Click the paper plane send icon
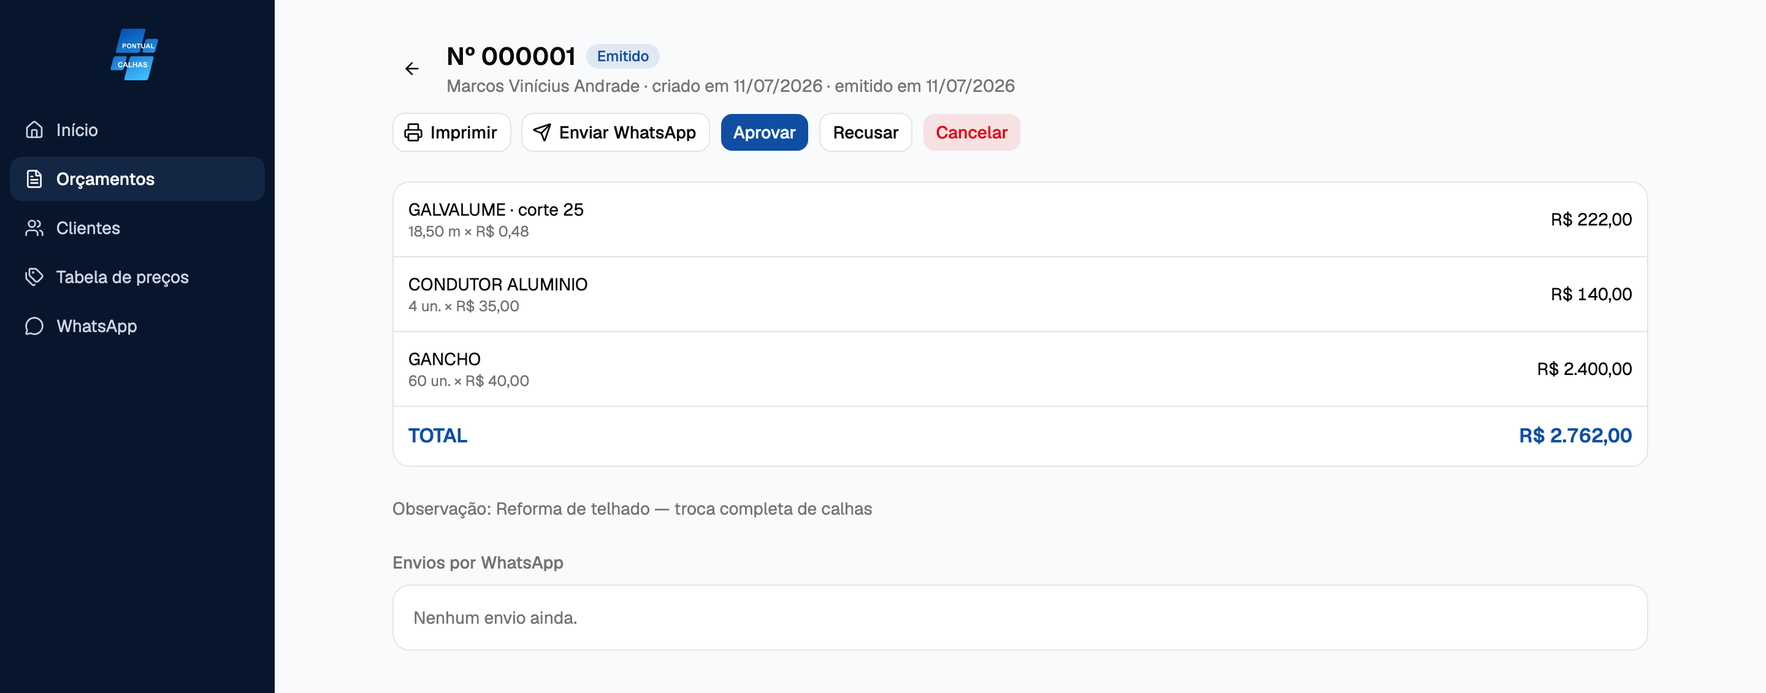The image size is (1766, 693). pos(541,132)
